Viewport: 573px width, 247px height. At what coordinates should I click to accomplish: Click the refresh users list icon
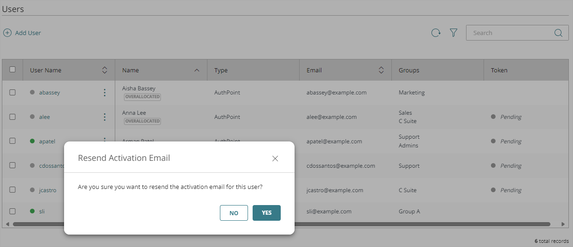(x=436, y=33)
